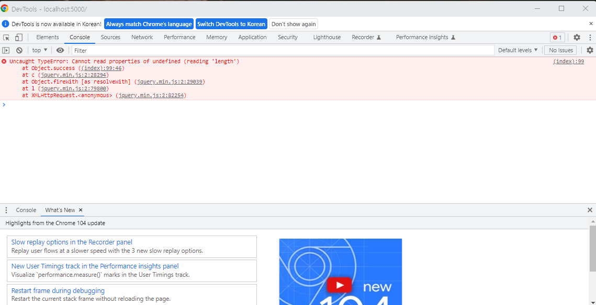Screen dimensions: 596x305
Task: Create a live expression with eye icon
Action: pos(60,50)
